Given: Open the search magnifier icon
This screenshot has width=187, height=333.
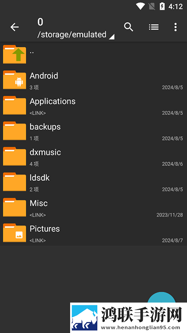Looking at the screenshot, I should [129, 27].
